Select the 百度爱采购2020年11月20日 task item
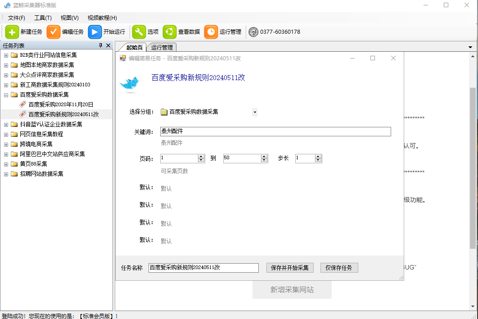Image resolution: width=478 pixels, height=319 pixels. [61, 104]
